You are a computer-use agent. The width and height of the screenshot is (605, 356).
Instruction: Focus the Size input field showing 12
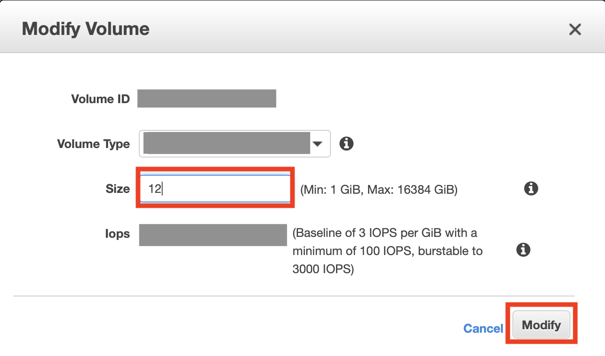pyautogui.click(x=215, y=189)
